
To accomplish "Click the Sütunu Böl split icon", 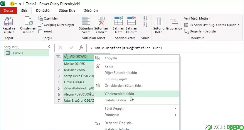I will click(x=159, y=21).
